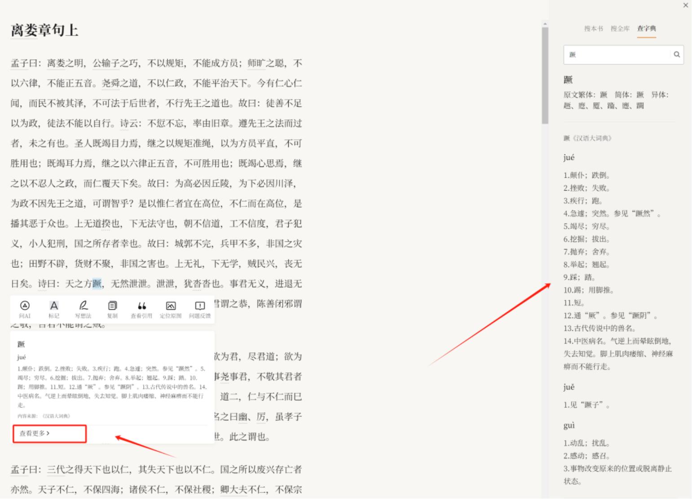Click the underlined name 师旷 in the text

[256, 63]
